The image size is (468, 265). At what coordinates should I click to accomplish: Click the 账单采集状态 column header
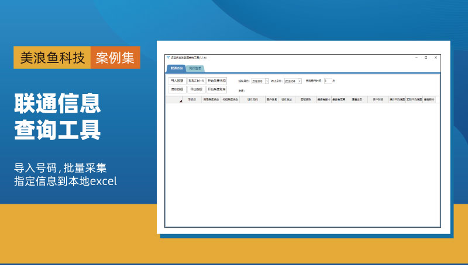click(x=211, y=99)
